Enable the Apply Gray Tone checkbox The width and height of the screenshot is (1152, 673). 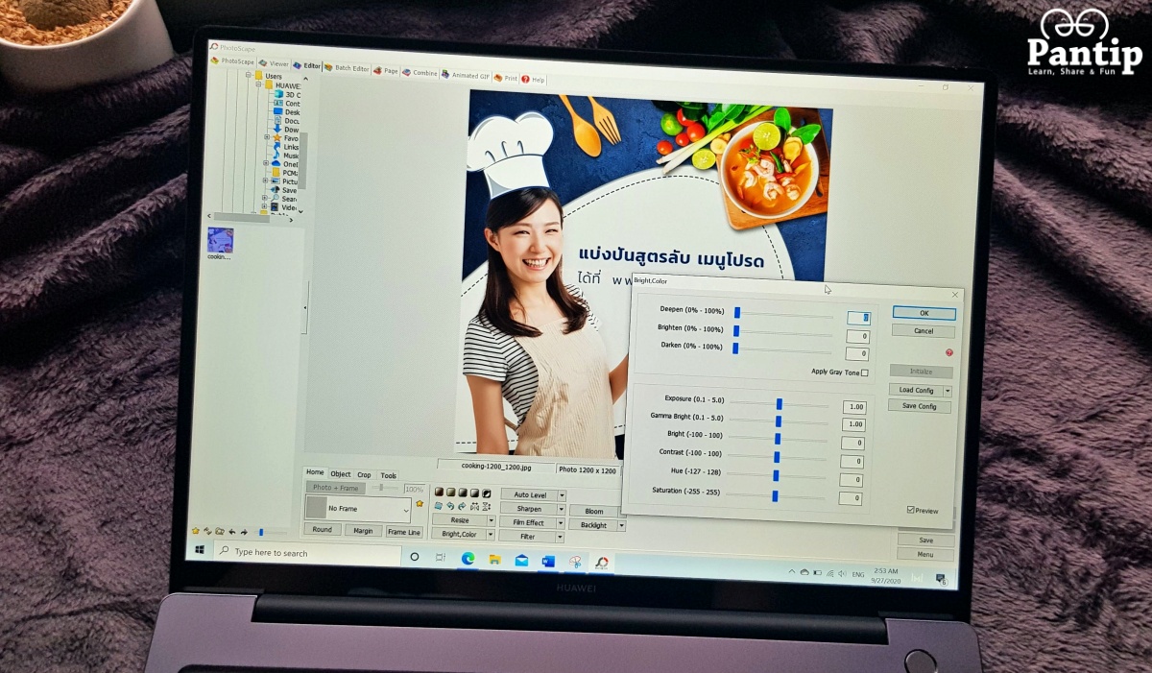(864, 373)
